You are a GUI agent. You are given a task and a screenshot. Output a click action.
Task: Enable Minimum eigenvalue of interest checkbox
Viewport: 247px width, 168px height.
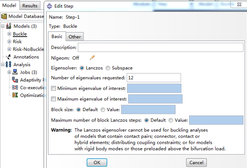point(54,88)
